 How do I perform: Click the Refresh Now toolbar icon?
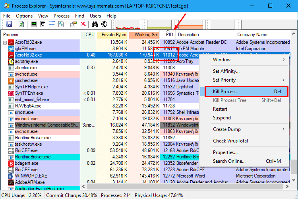pyautogui.click(x=21, y=24)
